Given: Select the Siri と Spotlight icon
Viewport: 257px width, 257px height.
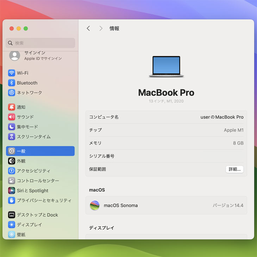Looking at the screenshot, I should click(12, 190).
